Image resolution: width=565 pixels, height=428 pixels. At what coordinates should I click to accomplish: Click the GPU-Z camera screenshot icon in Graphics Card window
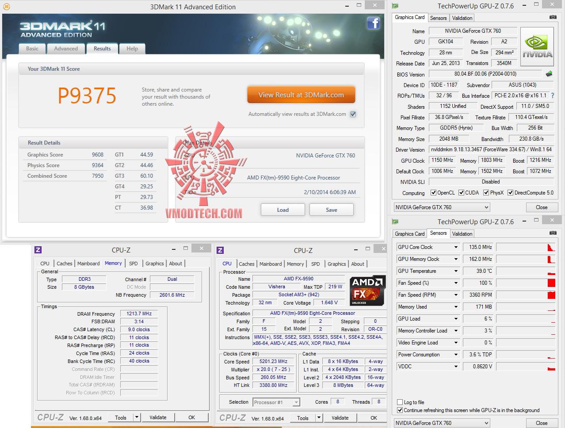pyautogui.click(x=553, y=17)
